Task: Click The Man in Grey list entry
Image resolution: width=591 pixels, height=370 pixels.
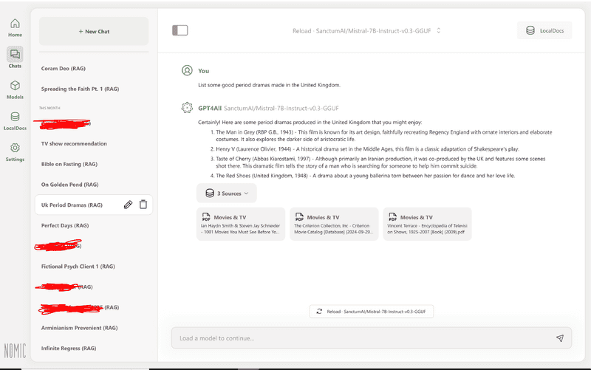Action: (383, 136)
